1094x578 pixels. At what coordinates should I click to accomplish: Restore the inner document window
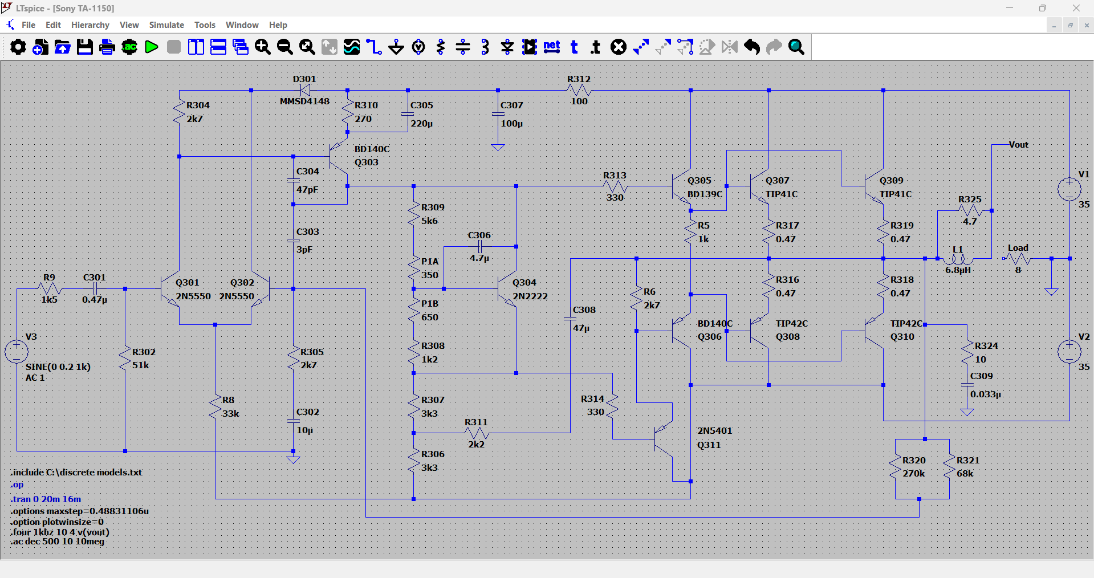(1071, 25)
